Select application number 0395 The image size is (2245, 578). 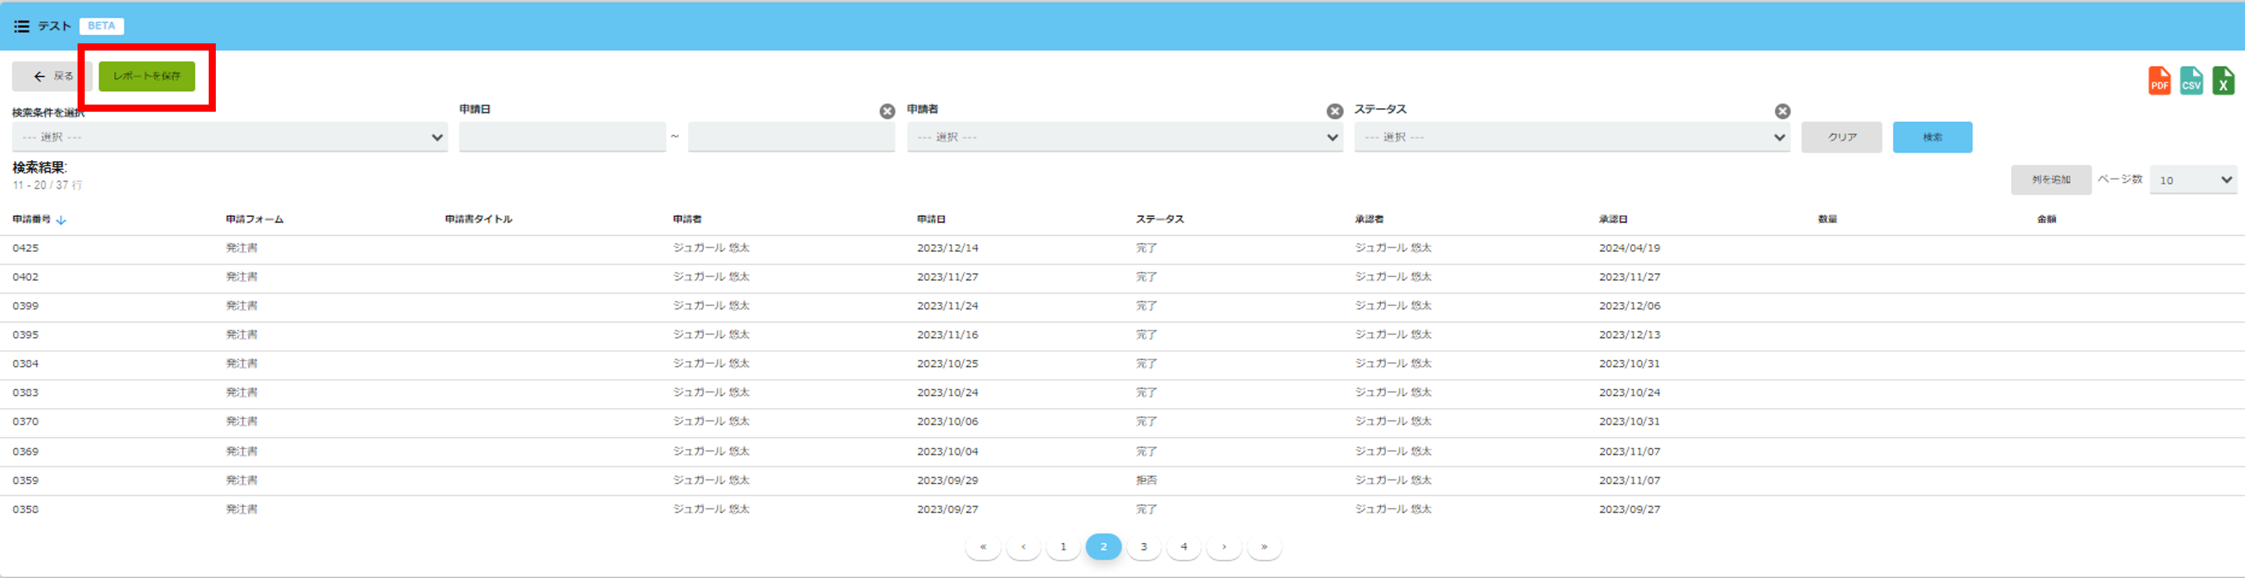pos(26,335)
